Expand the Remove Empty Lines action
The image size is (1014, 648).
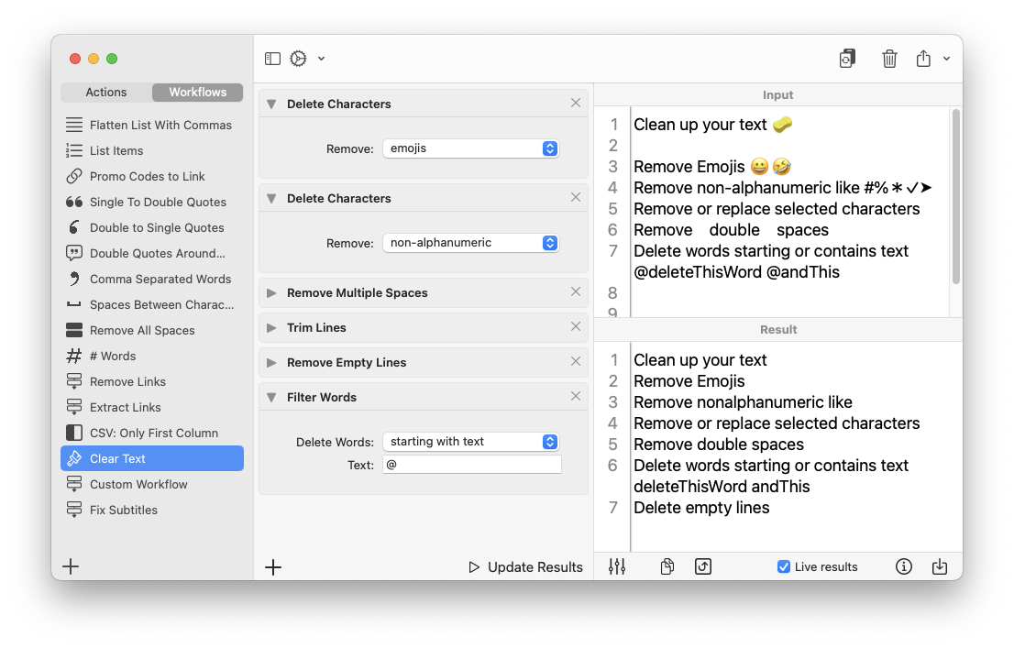pyautogui.click(x=271, y=363)
